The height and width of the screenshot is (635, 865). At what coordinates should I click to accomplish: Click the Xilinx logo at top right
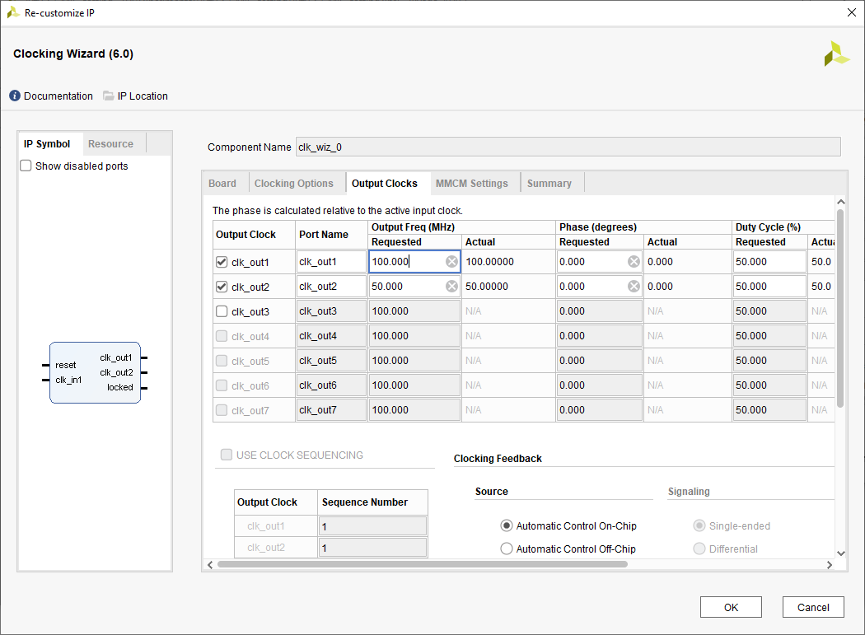click(x=836, y=54)
